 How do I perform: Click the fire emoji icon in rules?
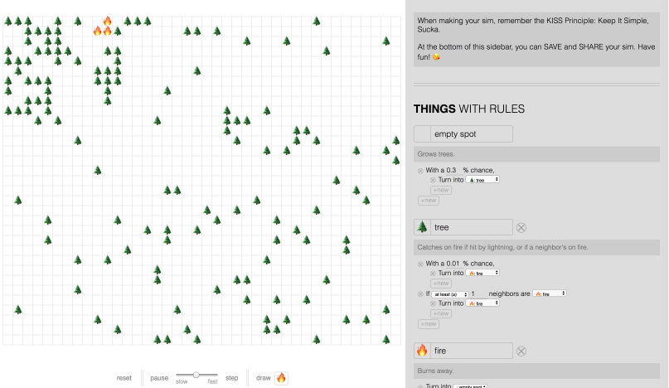pos(422,351)
